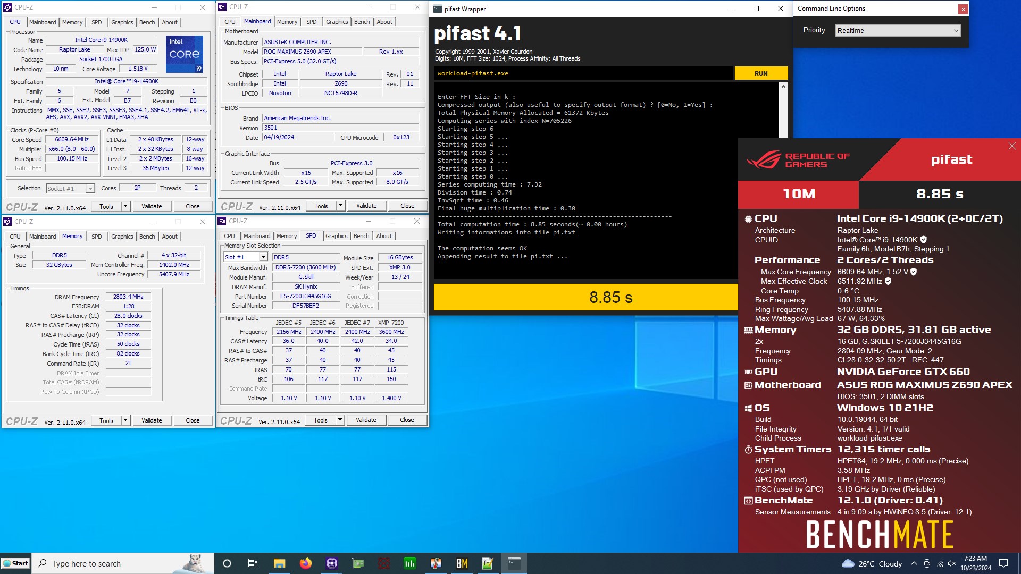
Task: Open the red-striped app taskbar icon
Action: 436,563
